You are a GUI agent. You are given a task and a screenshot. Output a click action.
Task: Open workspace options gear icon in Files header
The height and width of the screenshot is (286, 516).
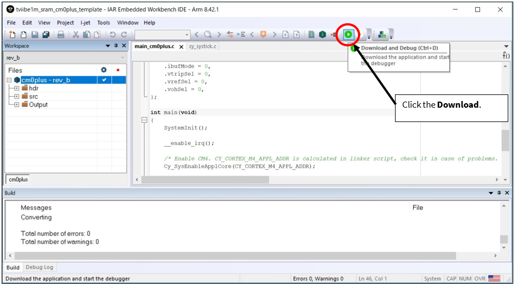coord(104,70)
